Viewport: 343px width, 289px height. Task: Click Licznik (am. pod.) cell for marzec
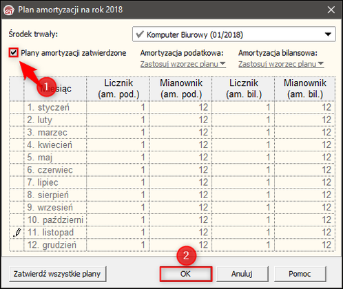118,132
